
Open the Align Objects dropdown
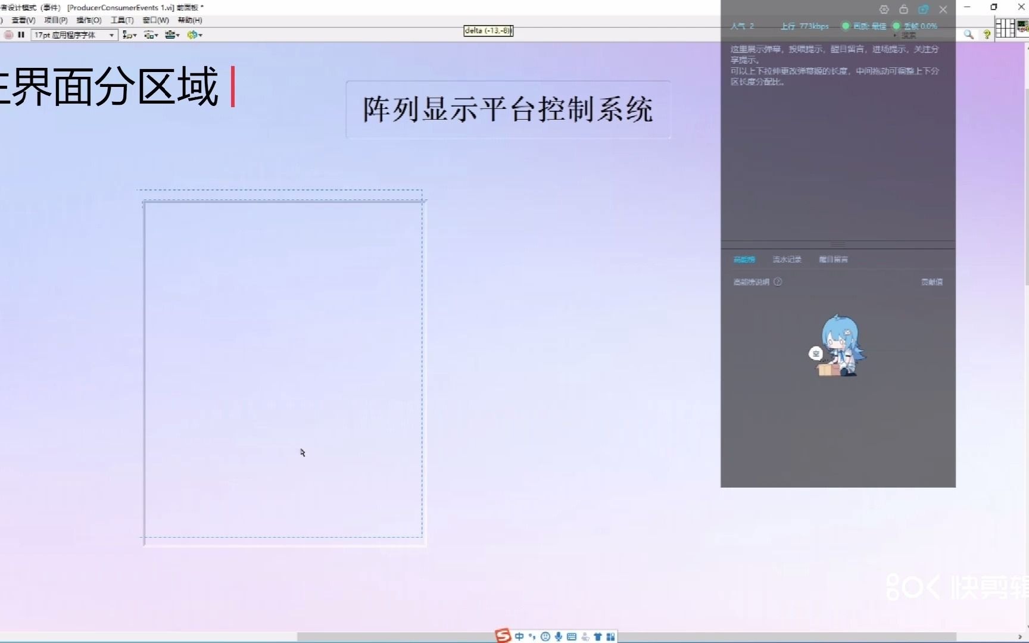pos(129,35)
